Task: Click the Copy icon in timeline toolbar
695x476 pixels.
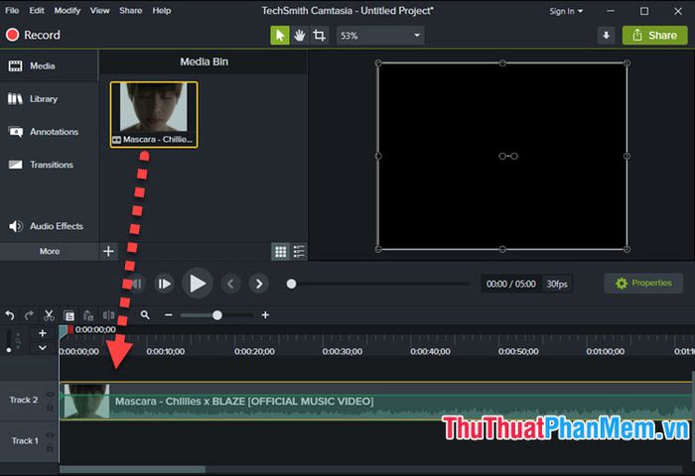Action: (x=69, y=315)
